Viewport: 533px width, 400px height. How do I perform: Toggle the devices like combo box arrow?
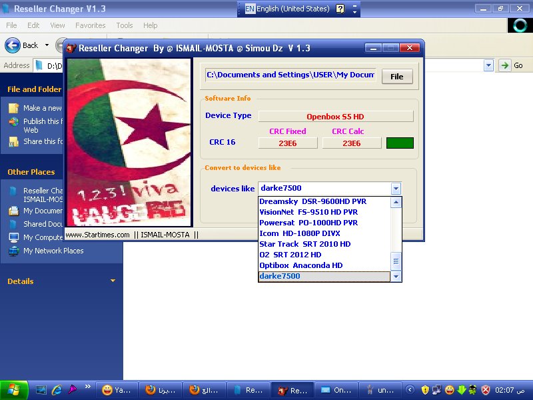point(396,189)
